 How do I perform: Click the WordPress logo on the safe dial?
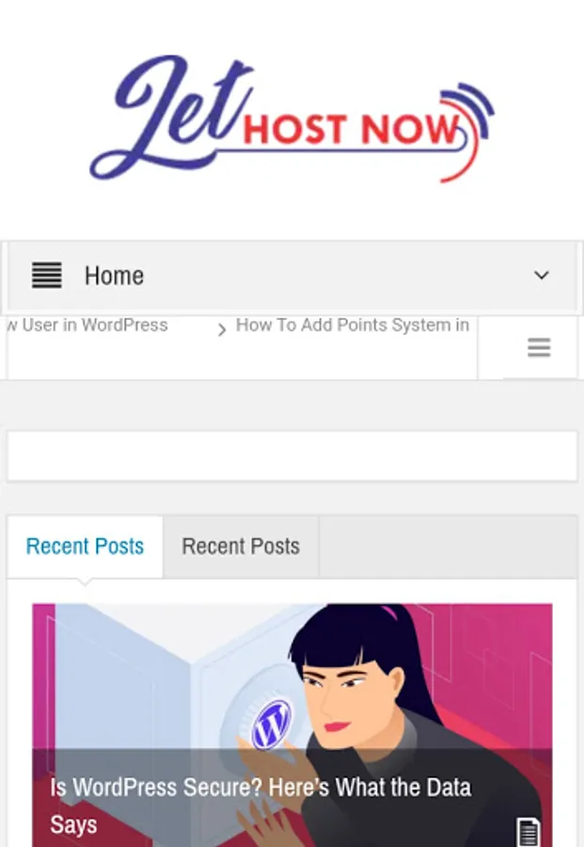click(272, 724)
